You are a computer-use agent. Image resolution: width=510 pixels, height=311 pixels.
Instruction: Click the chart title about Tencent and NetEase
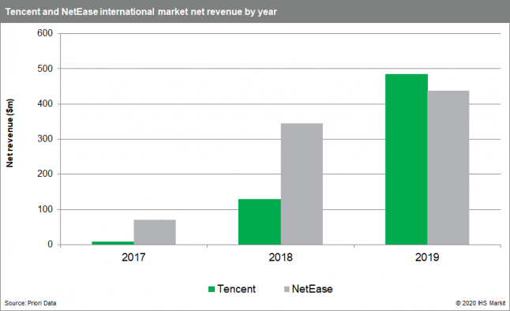[x=141, y=12]
